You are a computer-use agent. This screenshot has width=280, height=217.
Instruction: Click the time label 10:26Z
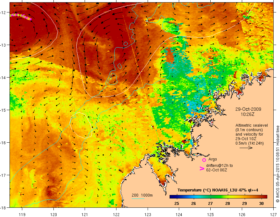coord(247,114)
